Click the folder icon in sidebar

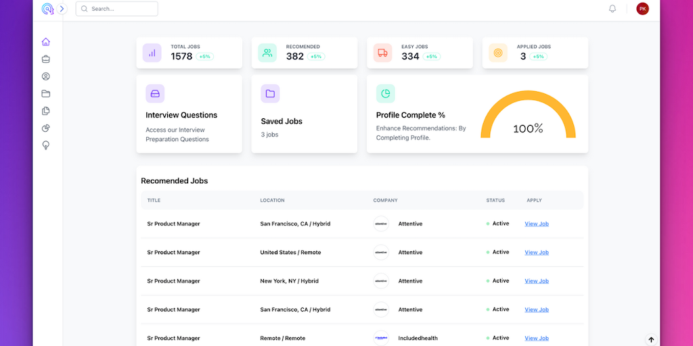[x=46, y=94]
